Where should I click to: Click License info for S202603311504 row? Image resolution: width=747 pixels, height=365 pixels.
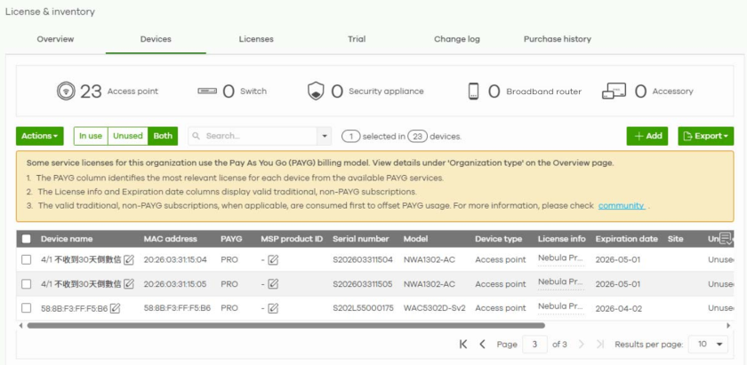[x=560, y=258]
